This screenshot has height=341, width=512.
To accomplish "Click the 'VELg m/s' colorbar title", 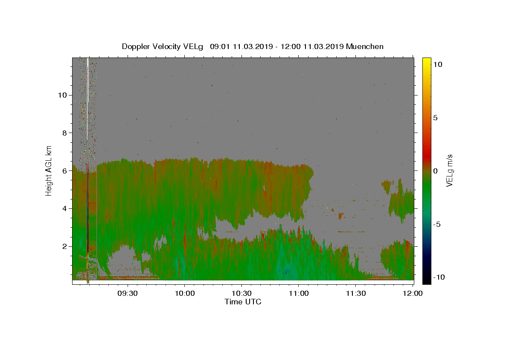I will click(450, 171).
